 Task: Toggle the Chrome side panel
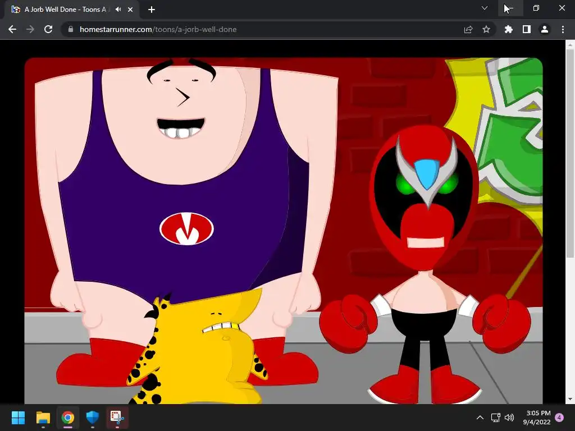click(527, 29)
